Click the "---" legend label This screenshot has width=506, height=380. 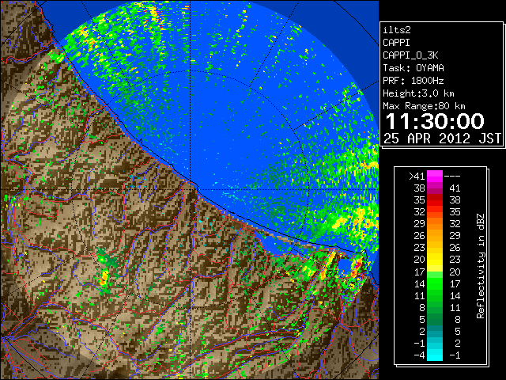pos(452,176)
